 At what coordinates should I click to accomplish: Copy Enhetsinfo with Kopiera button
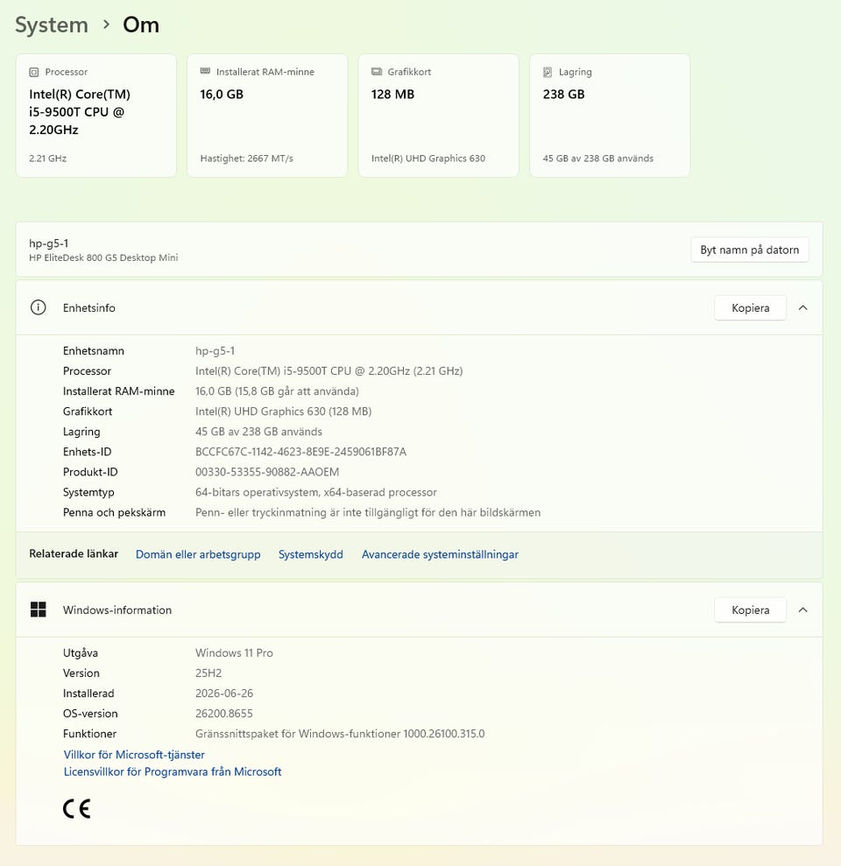750,307
